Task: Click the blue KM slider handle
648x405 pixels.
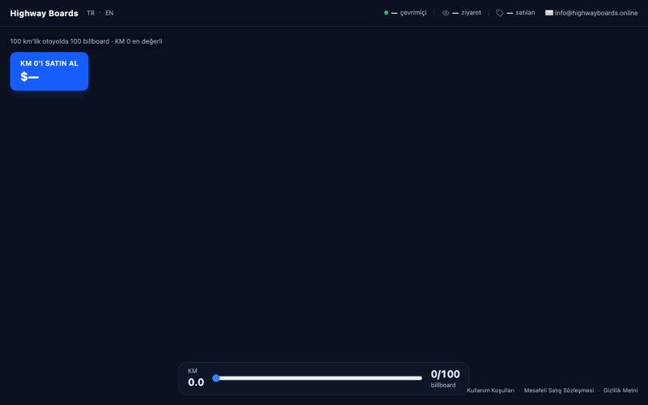Action: 215,377
